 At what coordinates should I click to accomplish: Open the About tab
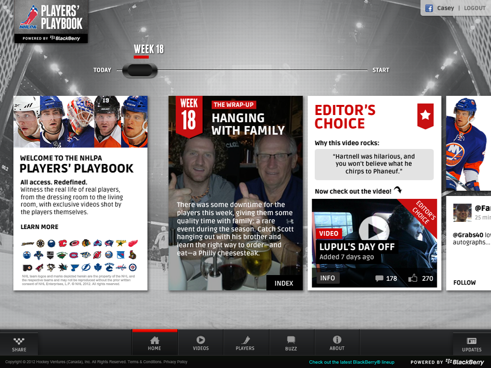click(337, 343)
